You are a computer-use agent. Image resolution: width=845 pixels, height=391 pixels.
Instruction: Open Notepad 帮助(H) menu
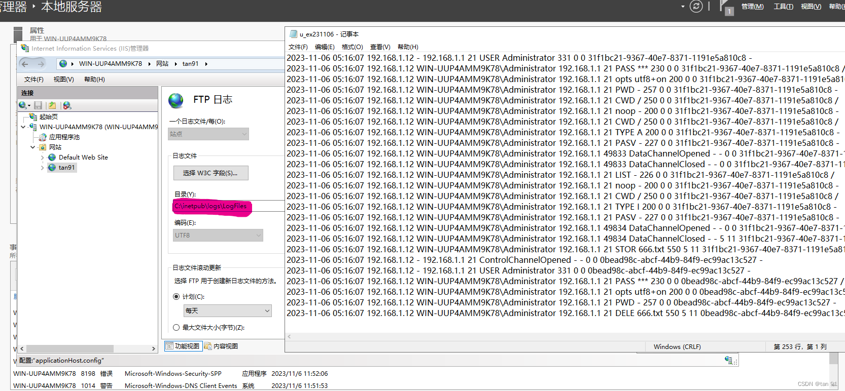(x=408, y=47)
